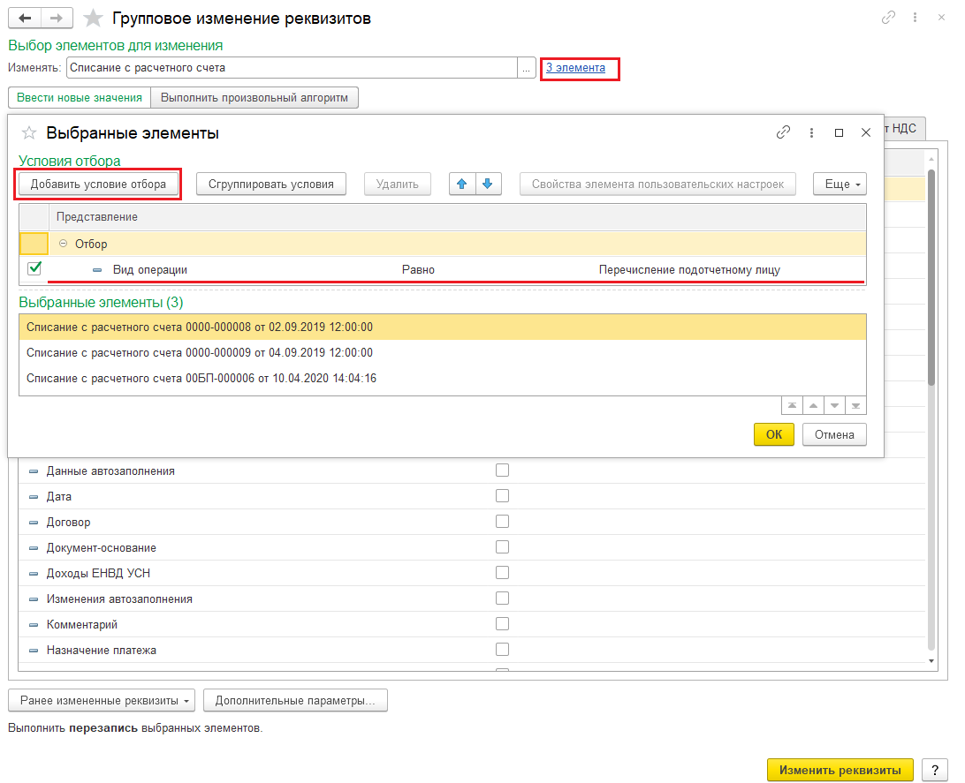Open three-dot menu in Выбранные элементы dialog

pyautogui.click(x=811, y=132)
